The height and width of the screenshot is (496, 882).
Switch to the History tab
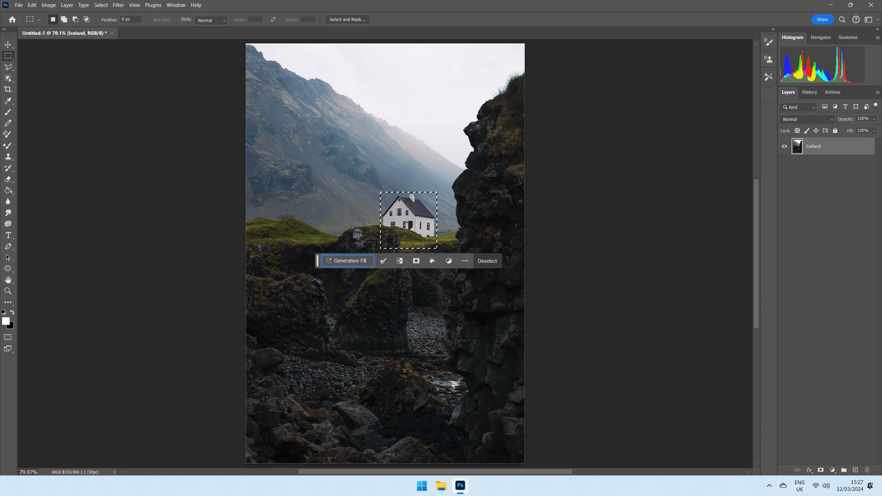(x=809, y=92)
